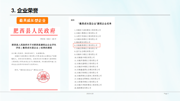Select the slide title 3. 企业荣誉

[x=24, y=11]
